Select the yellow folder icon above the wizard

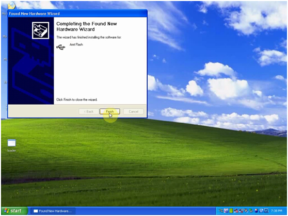pos(12,6)
